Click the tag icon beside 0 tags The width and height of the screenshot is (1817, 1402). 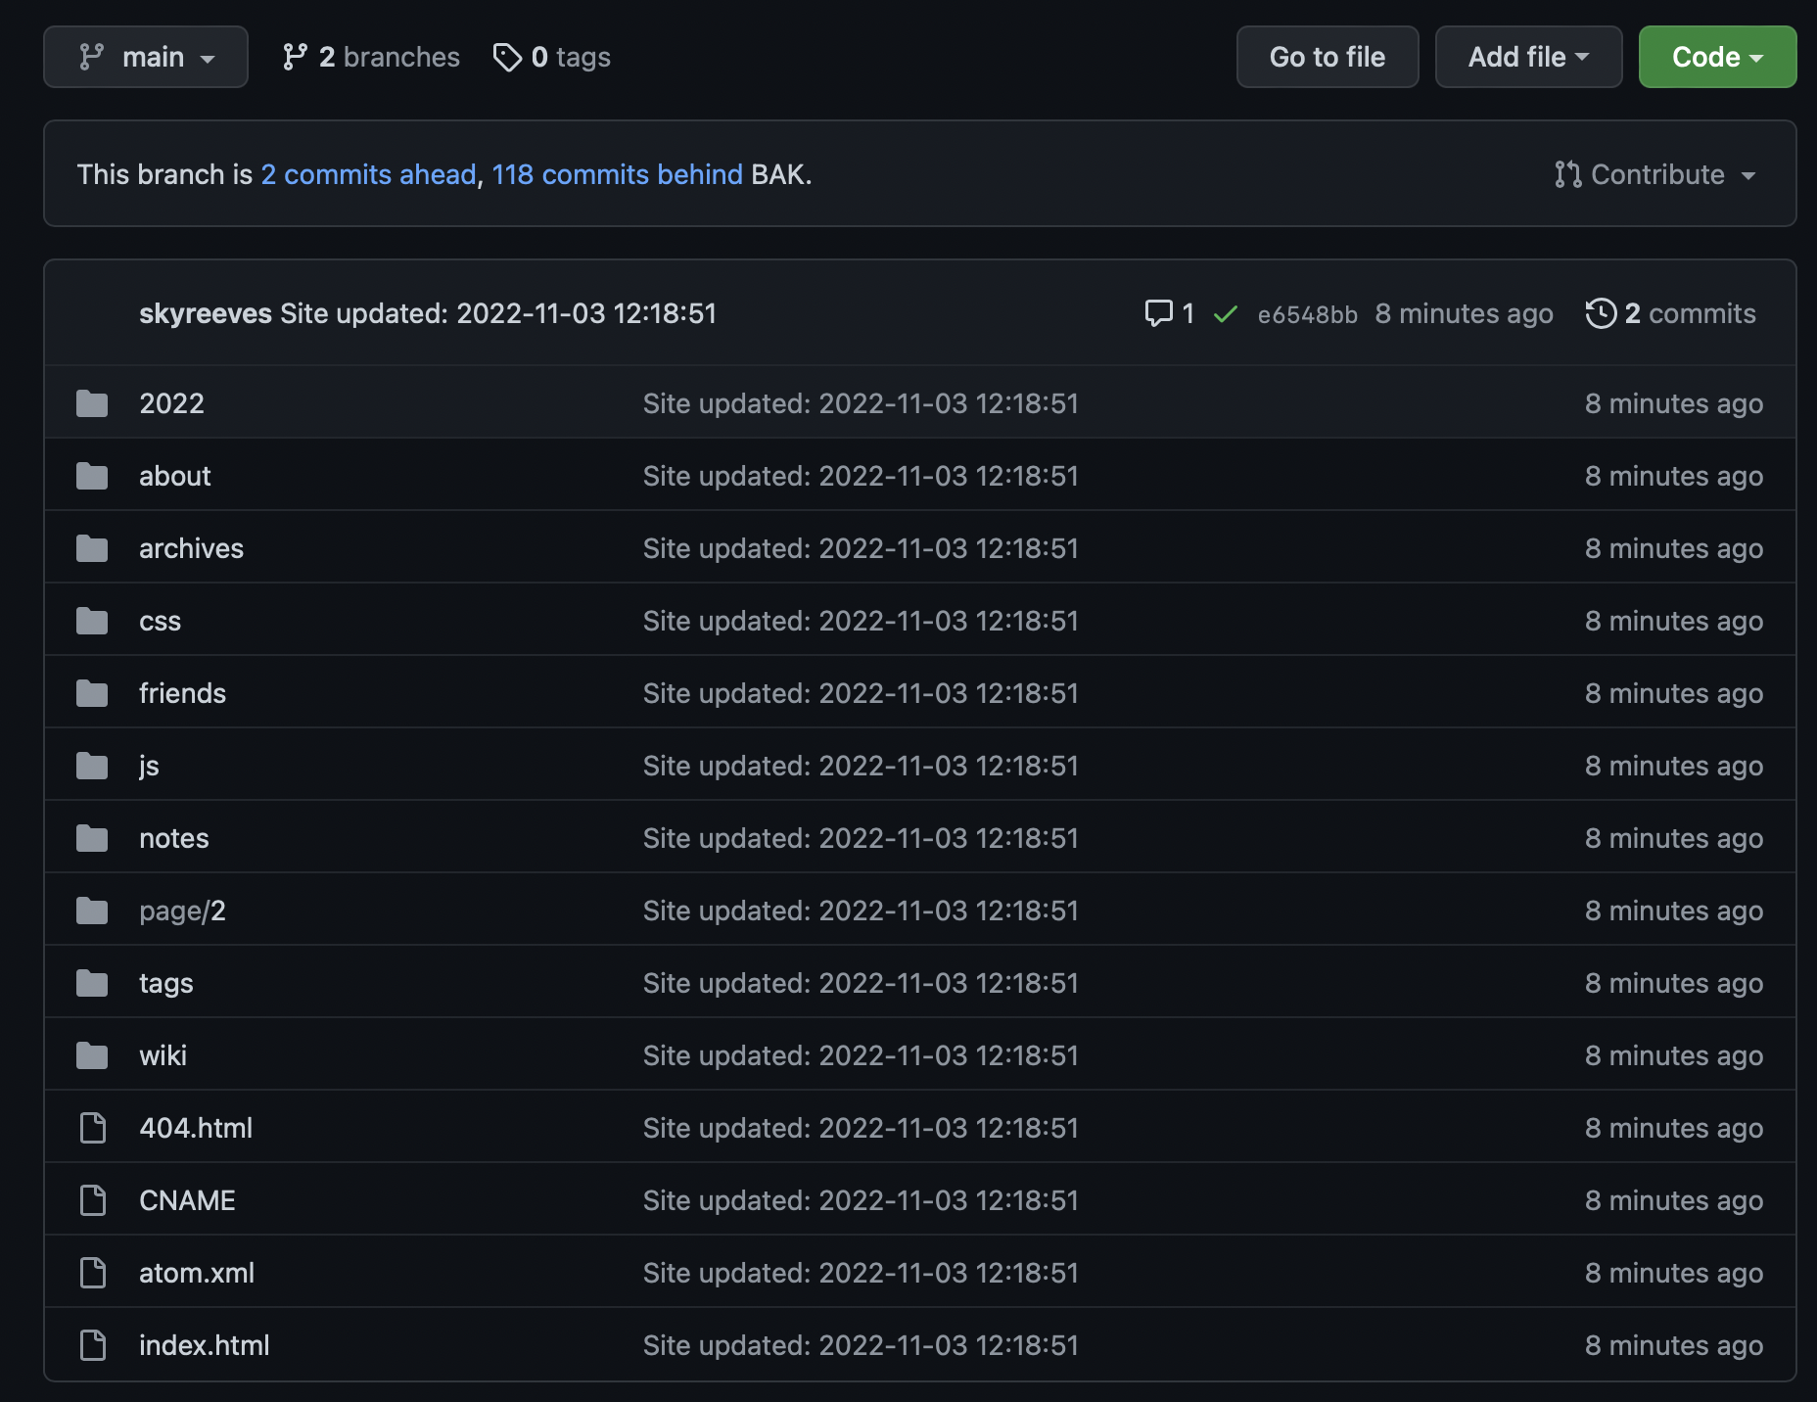click(x=507, y=57)
